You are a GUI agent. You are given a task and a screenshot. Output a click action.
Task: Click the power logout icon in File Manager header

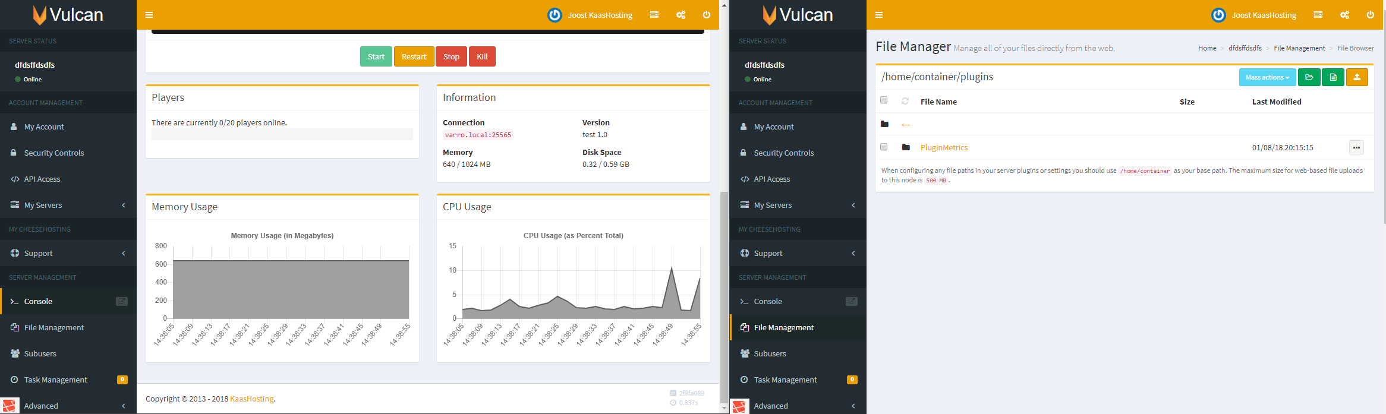coord(1371,15)
